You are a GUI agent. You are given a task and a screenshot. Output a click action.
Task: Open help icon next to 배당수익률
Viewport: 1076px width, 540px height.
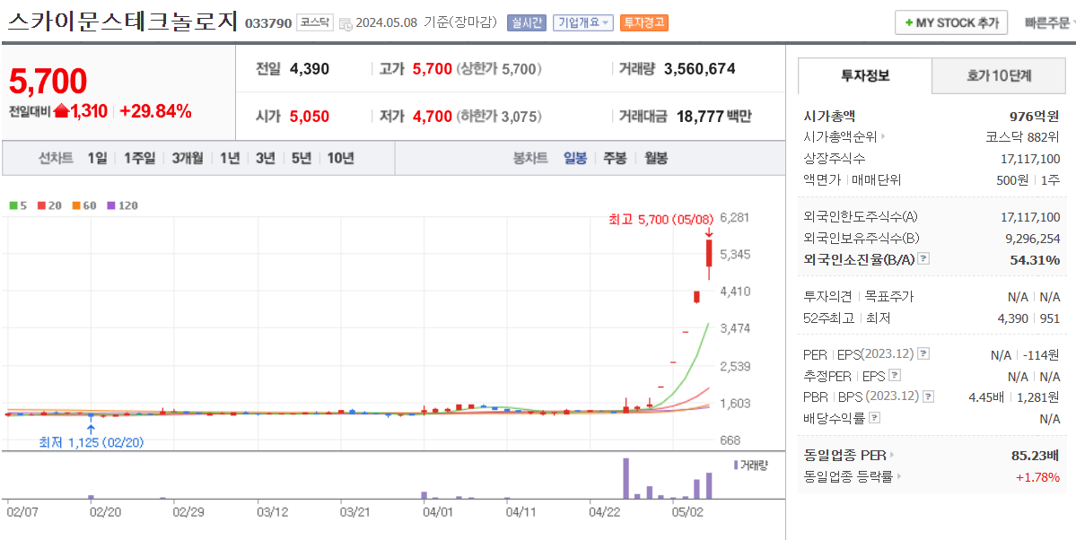tap(875, 417)
